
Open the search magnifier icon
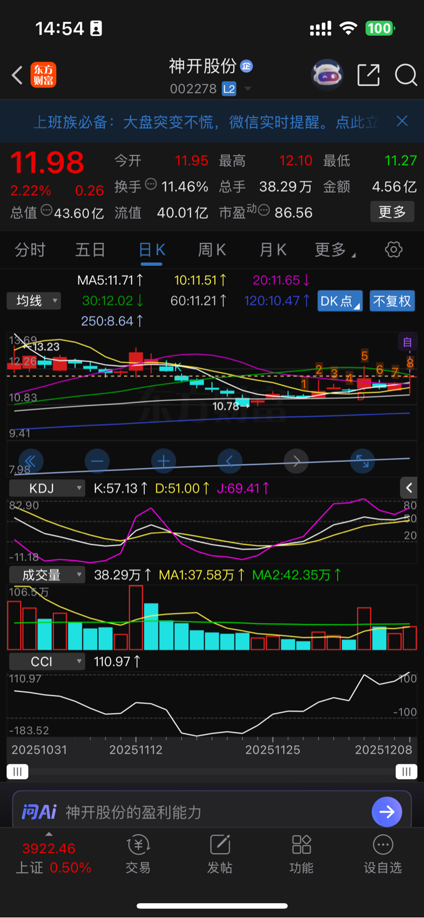point(406,75)
